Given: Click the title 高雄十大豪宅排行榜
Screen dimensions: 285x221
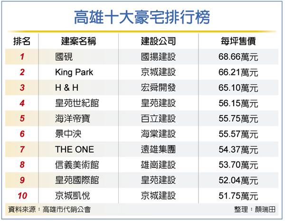Looking at the screenshot, I should [x=142, y=17].
